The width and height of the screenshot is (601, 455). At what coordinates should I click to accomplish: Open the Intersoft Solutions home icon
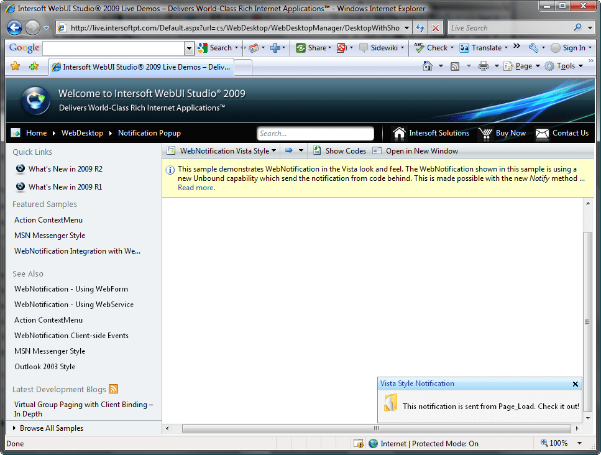click(x=398, y=133)
